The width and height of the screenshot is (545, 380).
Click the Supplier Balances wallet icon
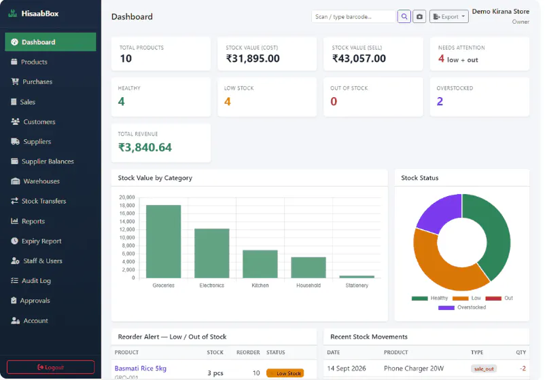coord(14,161)
